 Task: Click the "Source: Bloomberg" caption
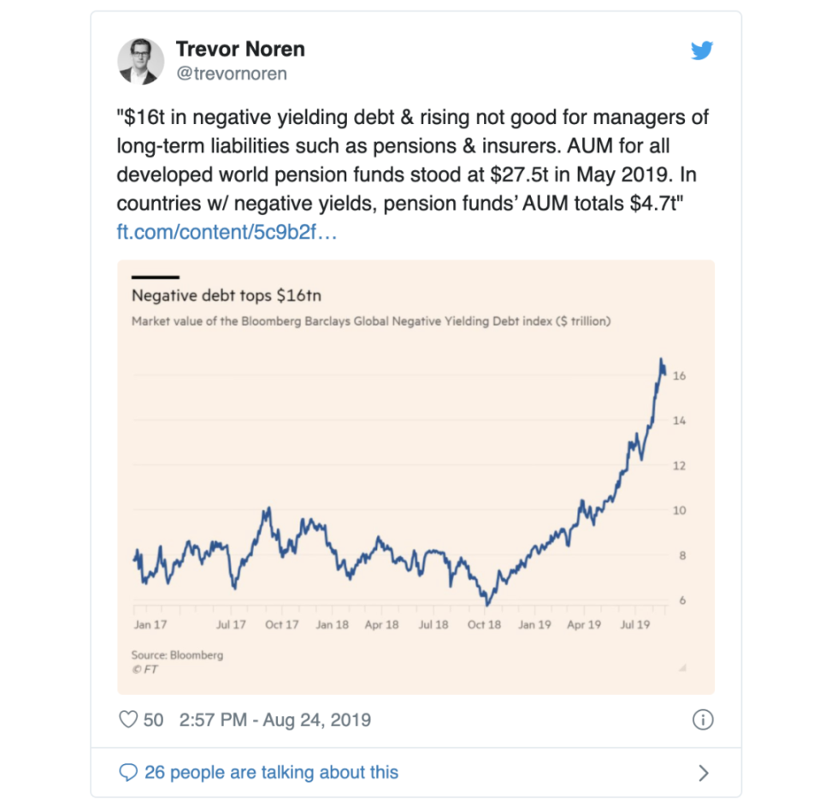tap(177, 654)
